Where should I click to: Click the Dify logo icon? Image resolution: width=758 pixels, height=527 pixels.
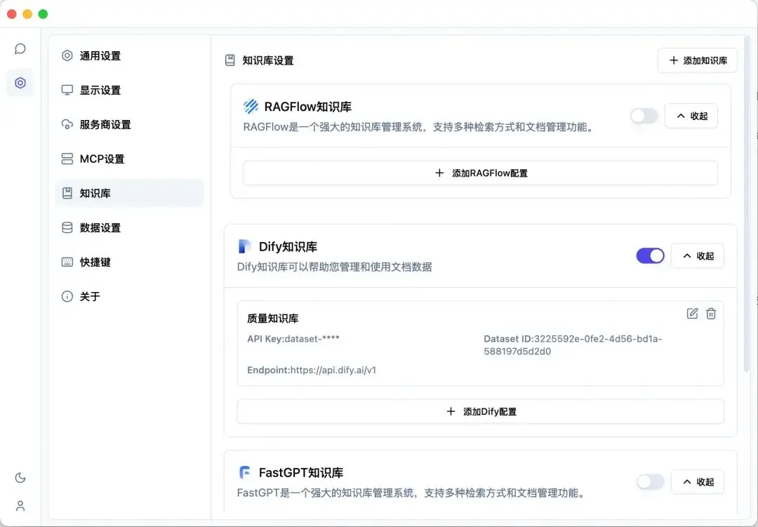[244, 246]
